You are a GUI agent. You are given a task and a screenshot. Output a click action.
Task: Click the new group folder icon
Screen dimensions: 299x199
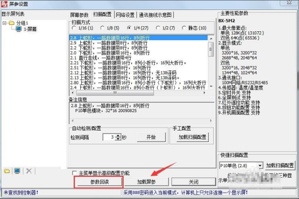[7, 171]
